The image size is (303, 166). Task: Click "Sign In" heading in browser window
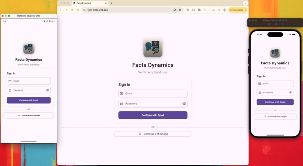point(124,85)
